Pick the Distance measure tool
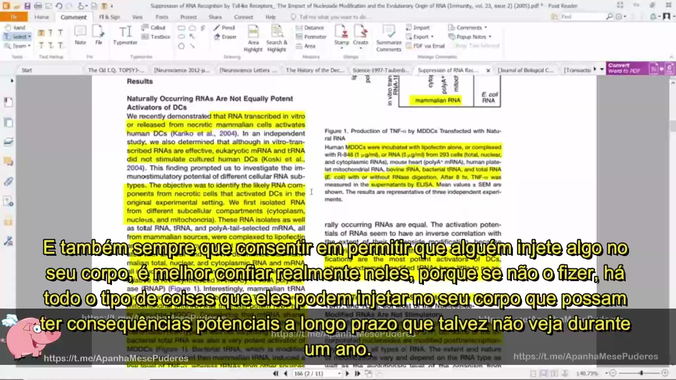The width and height of the screenshot is (676, 380). 310,27
